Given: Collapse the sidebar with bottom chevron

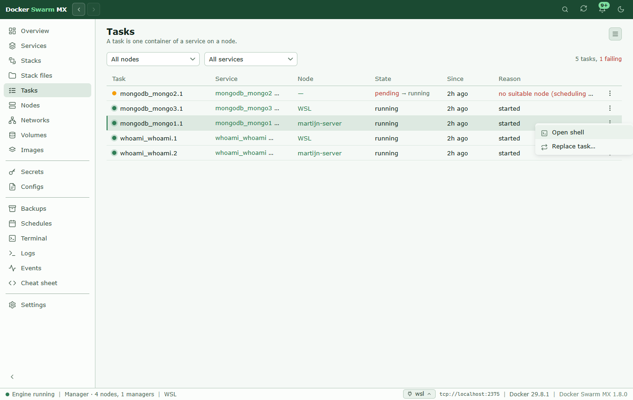Looking at the screenshot, I should click(13, 377).
